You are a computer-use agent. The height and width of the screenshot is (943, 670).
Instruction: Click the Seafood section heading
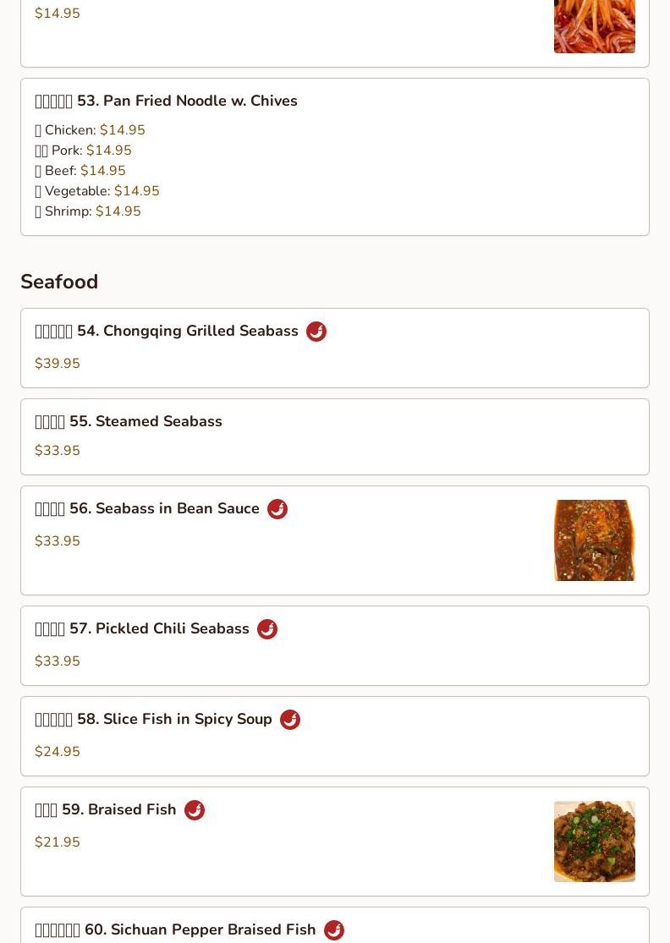click(x=59, y=282)
